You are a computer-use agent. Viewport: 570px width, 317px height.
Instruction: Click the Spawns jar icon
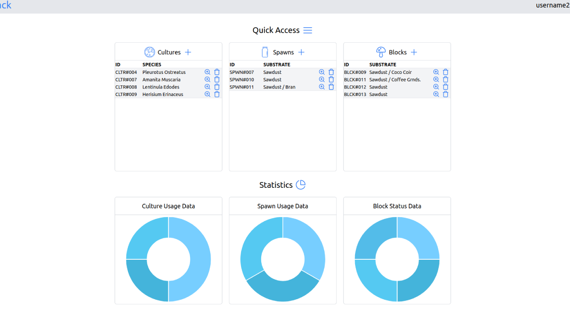pos(265,52)
